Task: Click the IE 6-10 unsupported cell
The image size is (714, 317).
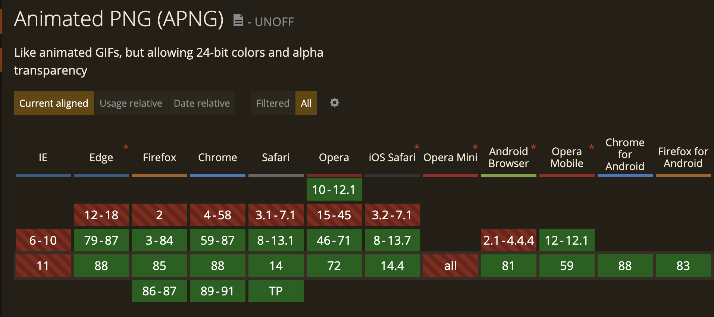Action: pos(43,240)
